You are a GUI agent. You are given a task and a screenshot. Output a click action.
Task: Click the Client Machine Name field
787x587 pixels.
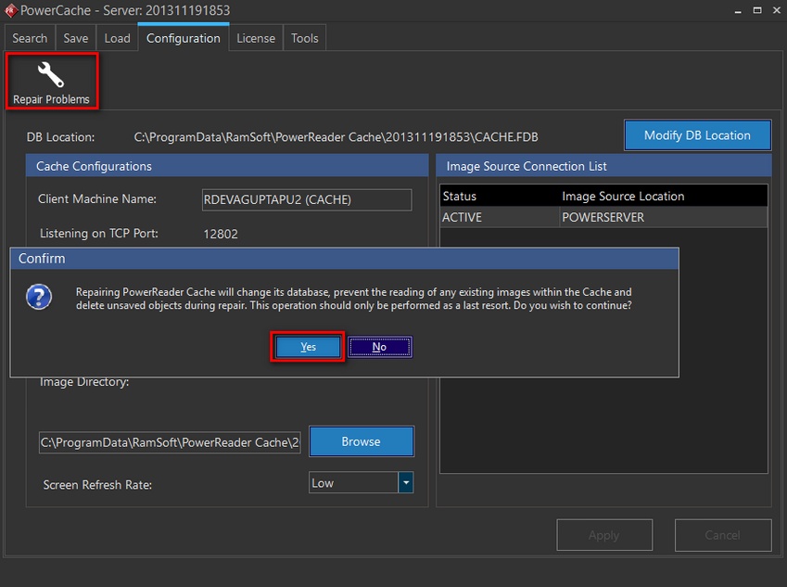(x=306, y=199)
